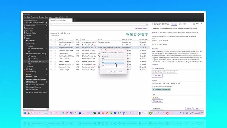Open the first criteria dropdown showing Year

113,59
